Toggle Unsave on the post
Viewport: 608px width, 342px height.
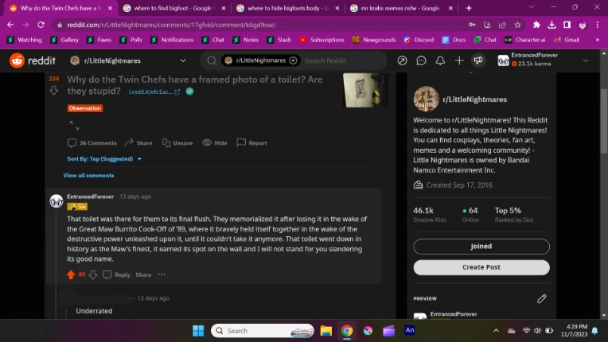(177, 143)
